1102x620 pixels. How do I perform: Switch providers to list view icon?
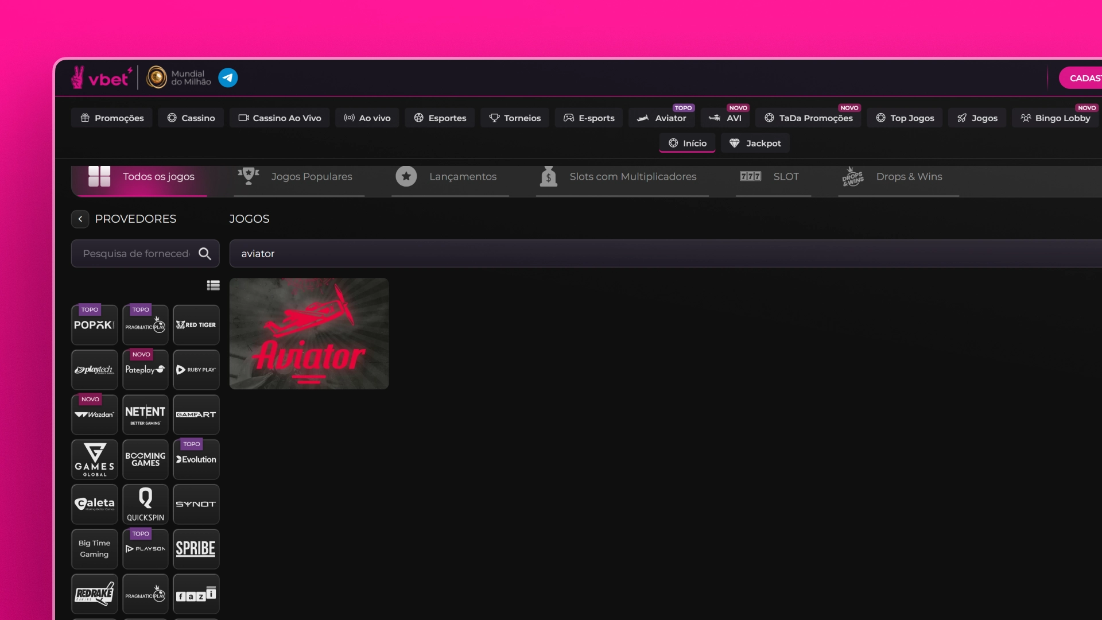coord(214,285)
